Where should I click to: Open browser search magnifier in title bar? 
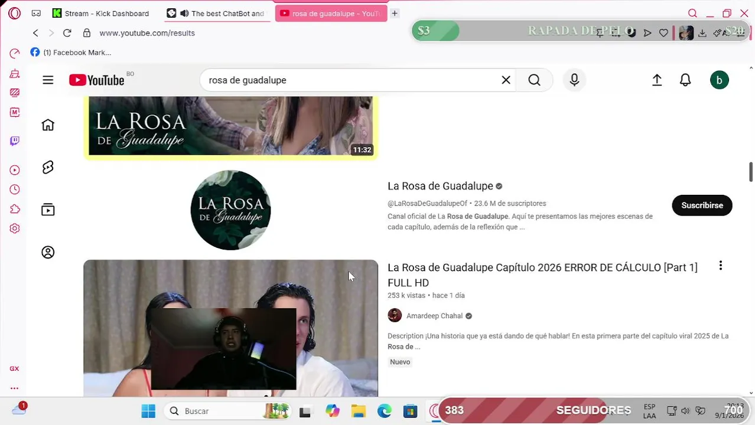click(x=692, y=13)
